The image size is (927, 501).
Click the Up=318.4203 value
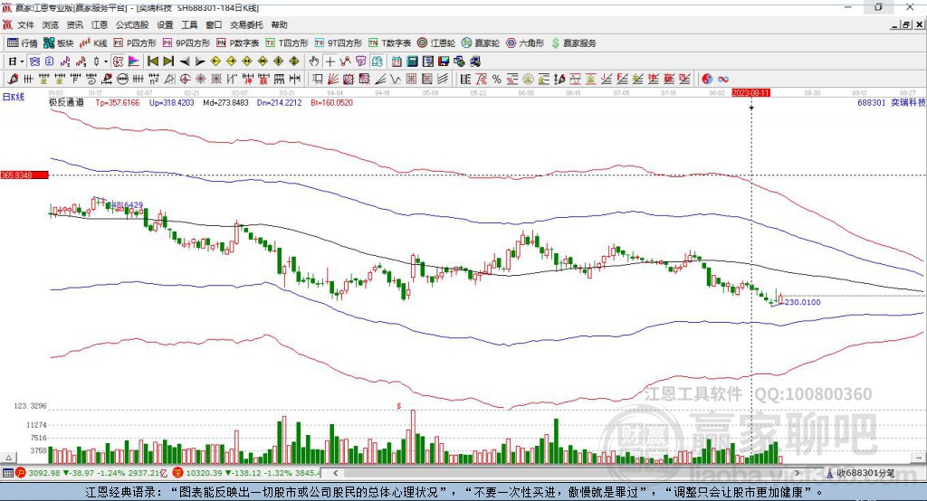[x=171, y=102]
